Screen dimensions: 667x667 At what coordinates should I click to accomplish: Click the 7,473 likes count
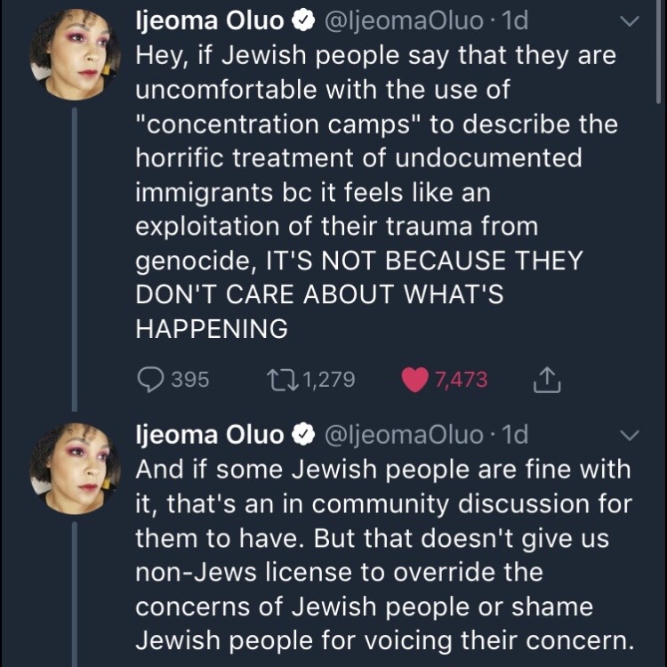click(x=461, y=380)
